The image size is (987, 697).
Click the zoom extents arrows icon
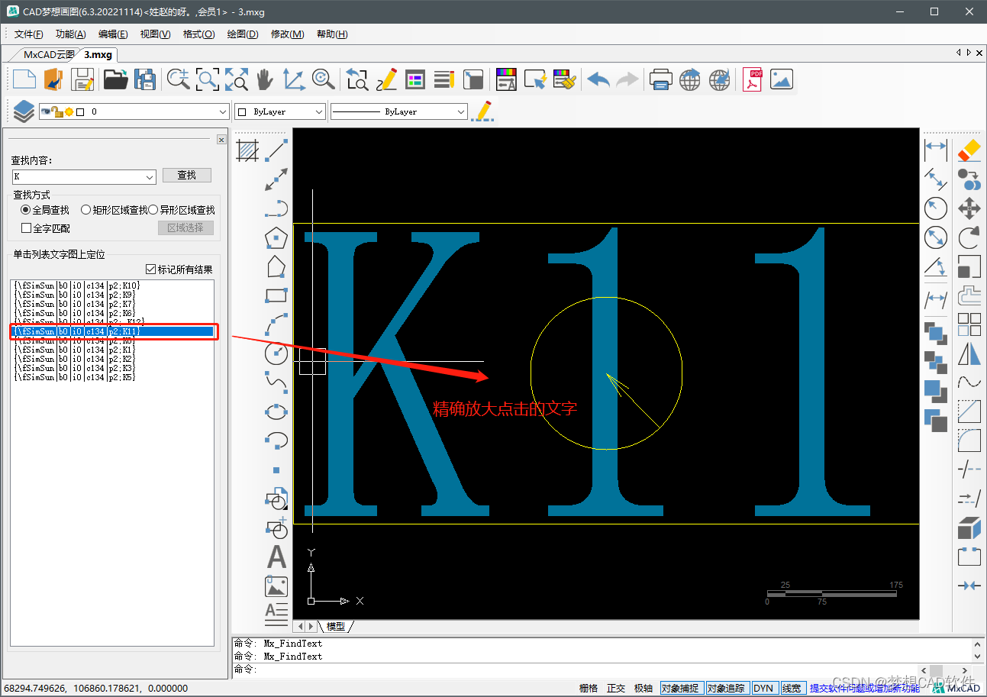(x=237, y=79)
